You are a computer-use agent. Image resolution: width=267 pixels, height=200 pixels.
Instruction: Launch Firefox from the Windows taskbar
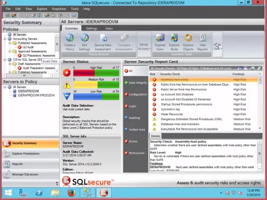coord(71,192)
